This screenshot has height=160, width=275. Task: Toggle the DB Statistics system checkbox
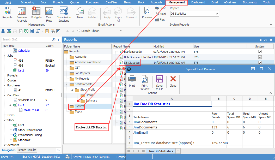[x=260, y=62]
